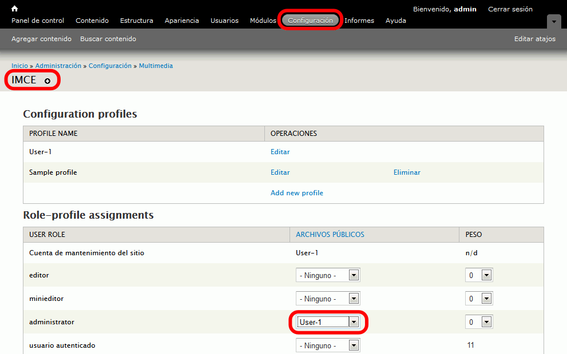Click the IMCE page title

tap(24, 80)
